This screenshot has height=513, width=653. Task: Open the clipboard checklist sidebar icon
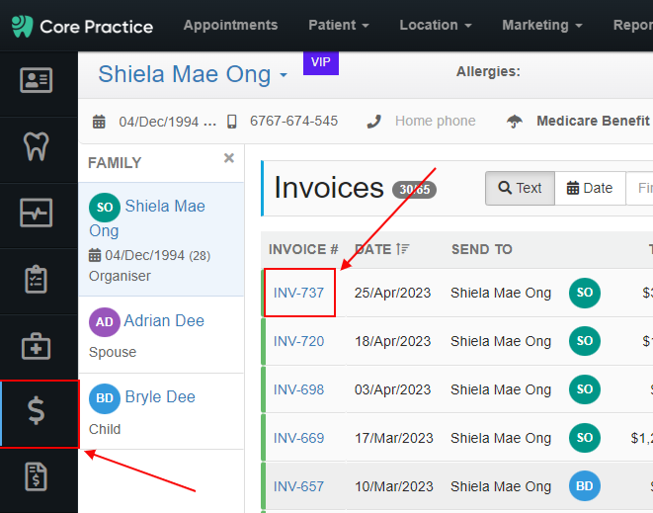[x=37, y=279]
